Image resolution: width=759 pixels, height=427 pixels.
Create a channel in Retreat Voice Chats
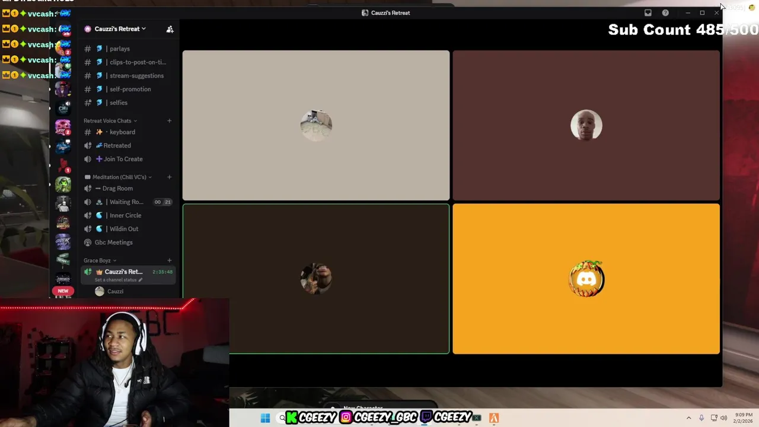coord(169,121)
